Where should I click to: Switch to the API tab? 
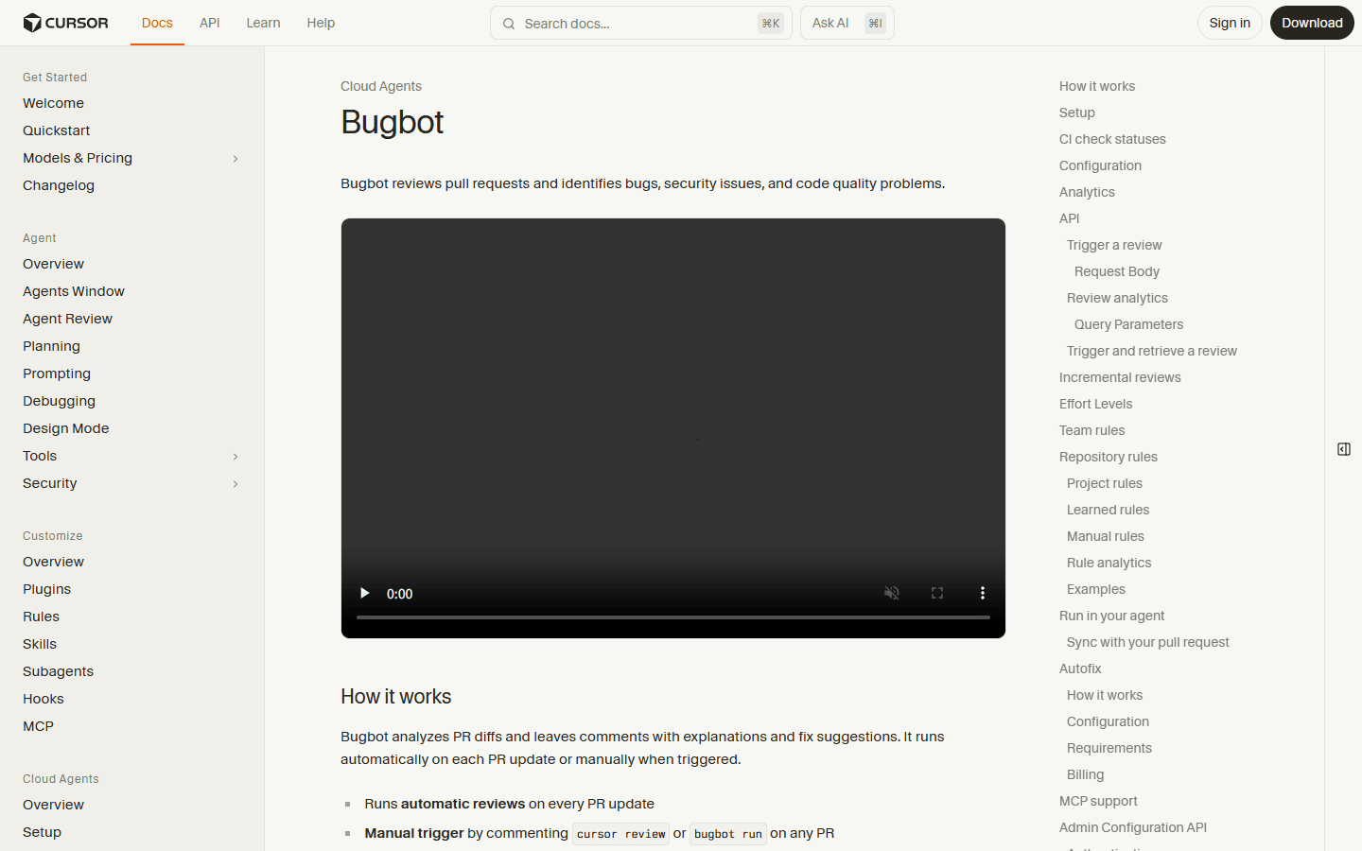click(210, 23)
